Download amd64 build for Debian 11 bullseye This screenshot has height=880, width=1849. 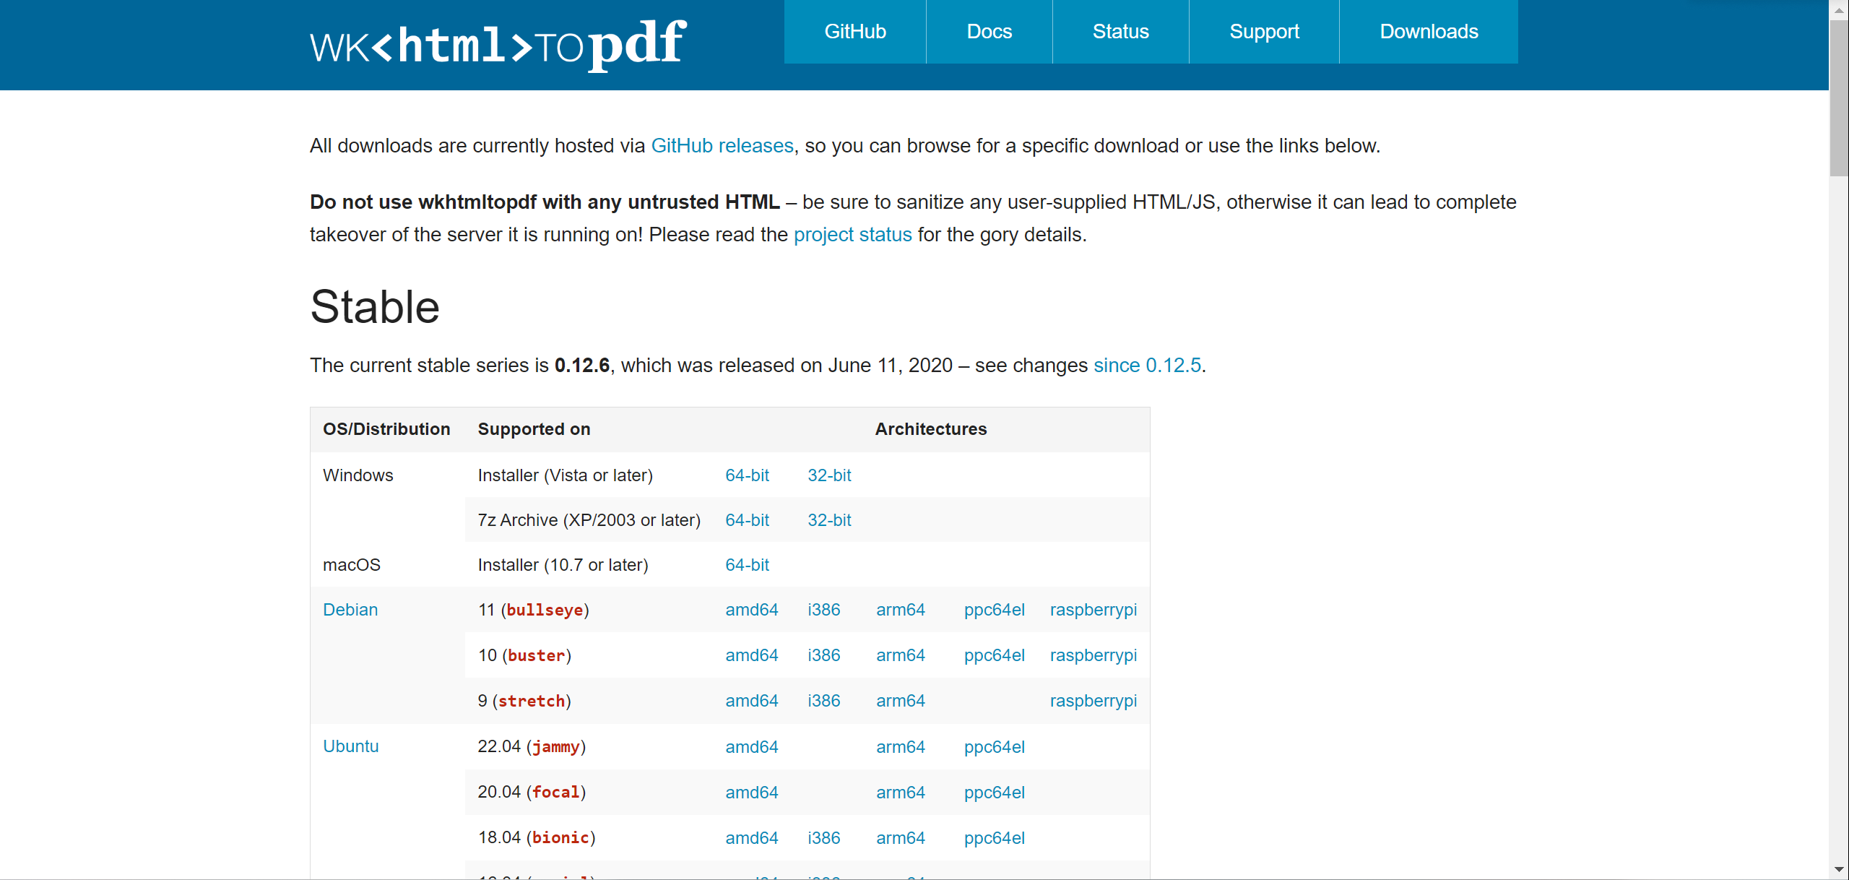pyautogui.click(x=752, y=609)
